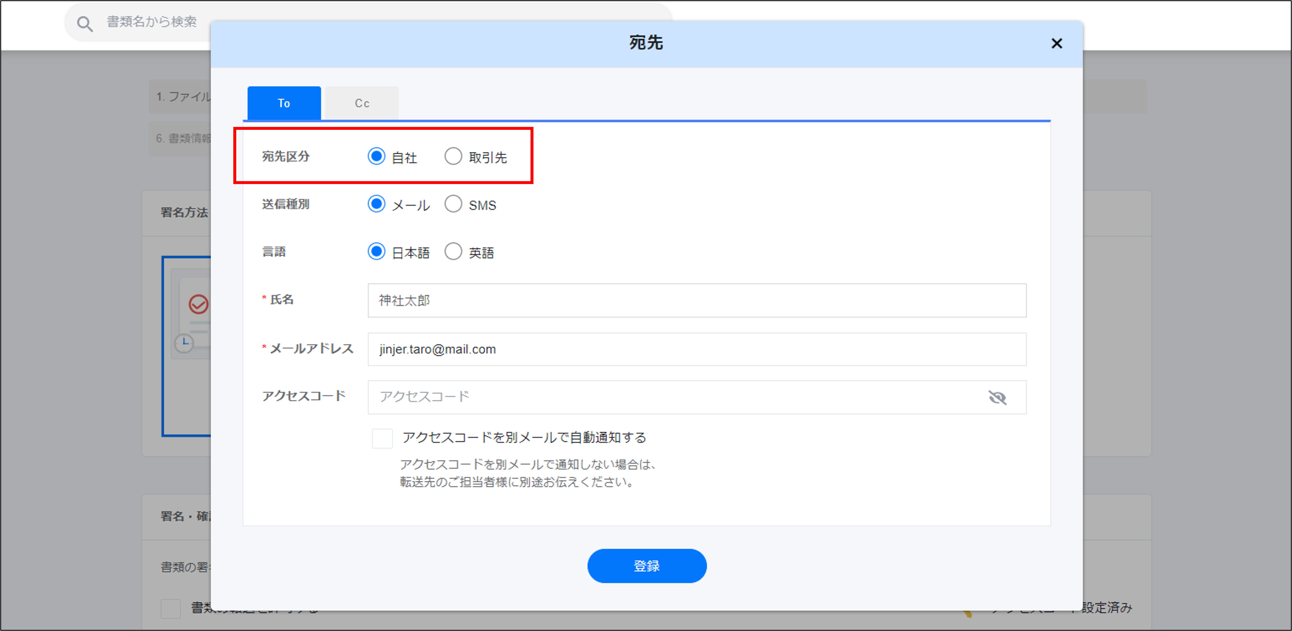
Task: Focus the アクセスコード input field
Action: tap(672, 397)
